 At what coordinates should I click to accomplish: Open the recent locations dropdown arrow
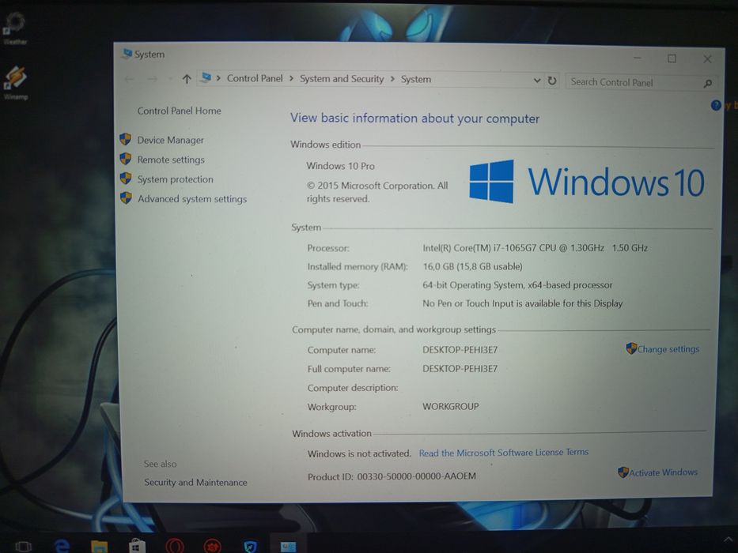point(170,80)
